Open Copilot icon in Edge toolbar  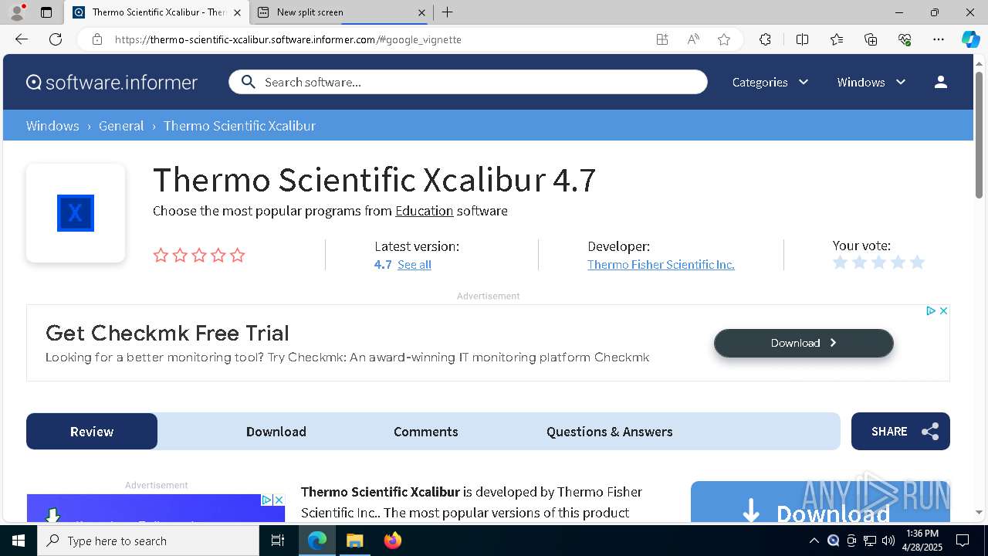coord(970,39)
